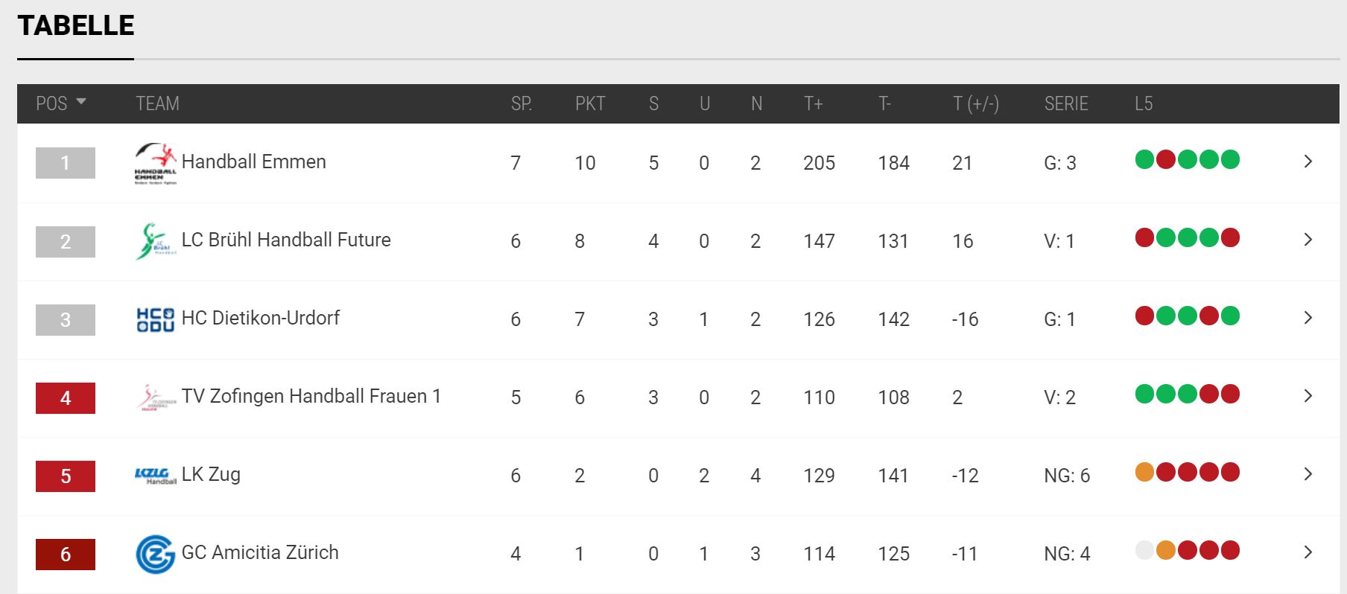Expand HC Dietikon-Urdorf row chevron
The image size is (1347, 594).
click(x=1308, y=317)
